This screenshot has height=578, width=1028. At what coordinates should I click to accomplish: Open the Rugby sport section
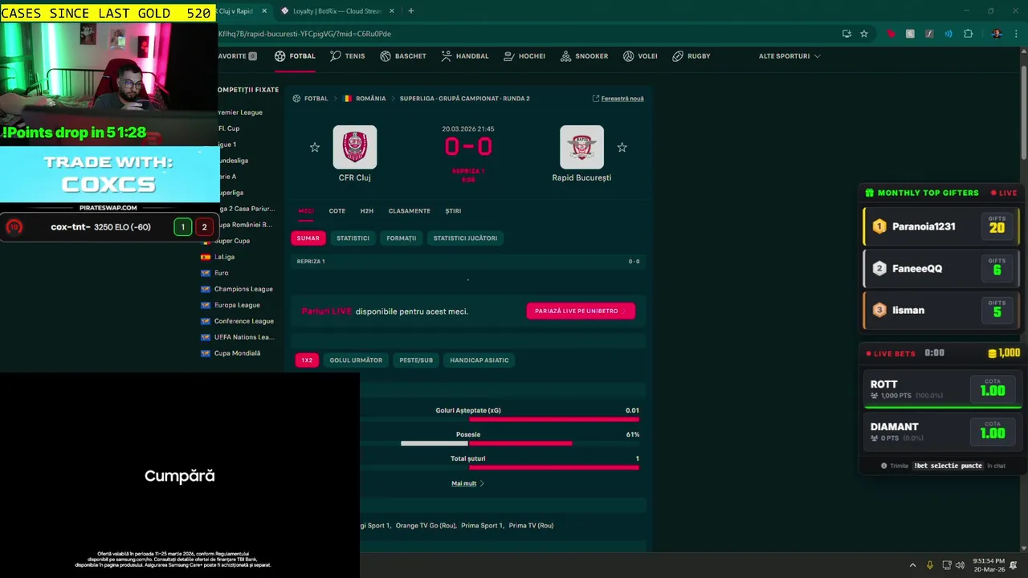691,56
